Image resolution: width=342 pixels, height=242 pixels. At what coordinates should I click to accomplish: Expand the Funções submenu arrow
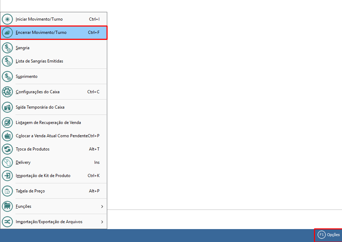coord(102,206)
